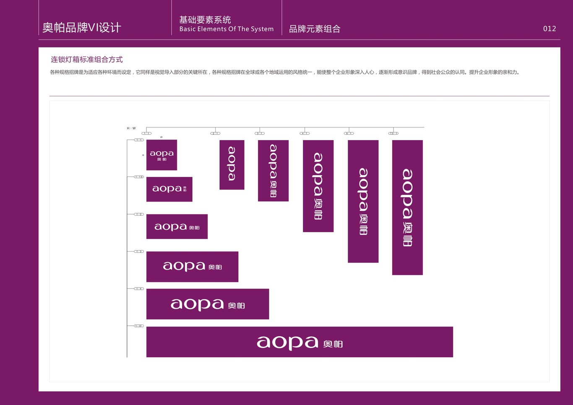Click the 1:1.5 ratio marker on left axis
Viewport: 573px width, 405px height.
139,177
